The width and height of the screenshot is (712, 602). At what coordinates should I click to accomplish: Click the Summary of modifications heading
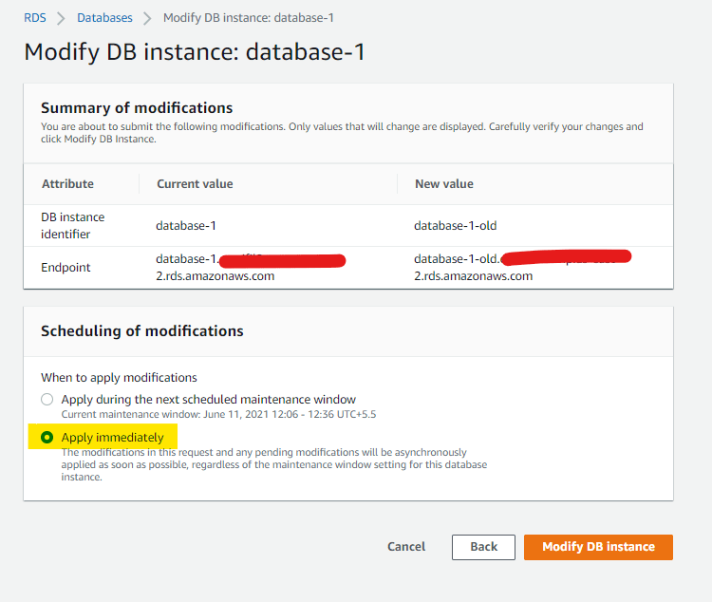[x=137, y=108]
